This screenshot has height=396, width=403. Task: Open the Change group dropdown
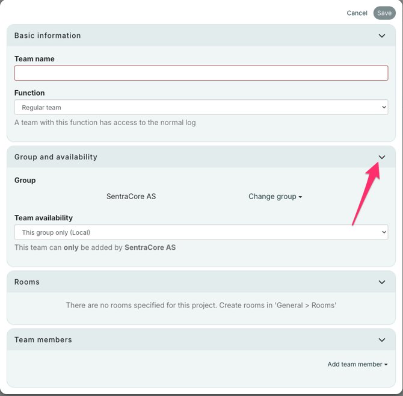click(x=275, y=197)
